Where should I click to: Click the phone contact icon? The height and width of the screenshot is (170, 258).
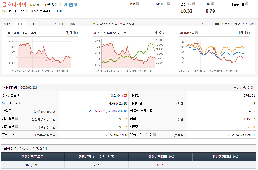[71, 5]
